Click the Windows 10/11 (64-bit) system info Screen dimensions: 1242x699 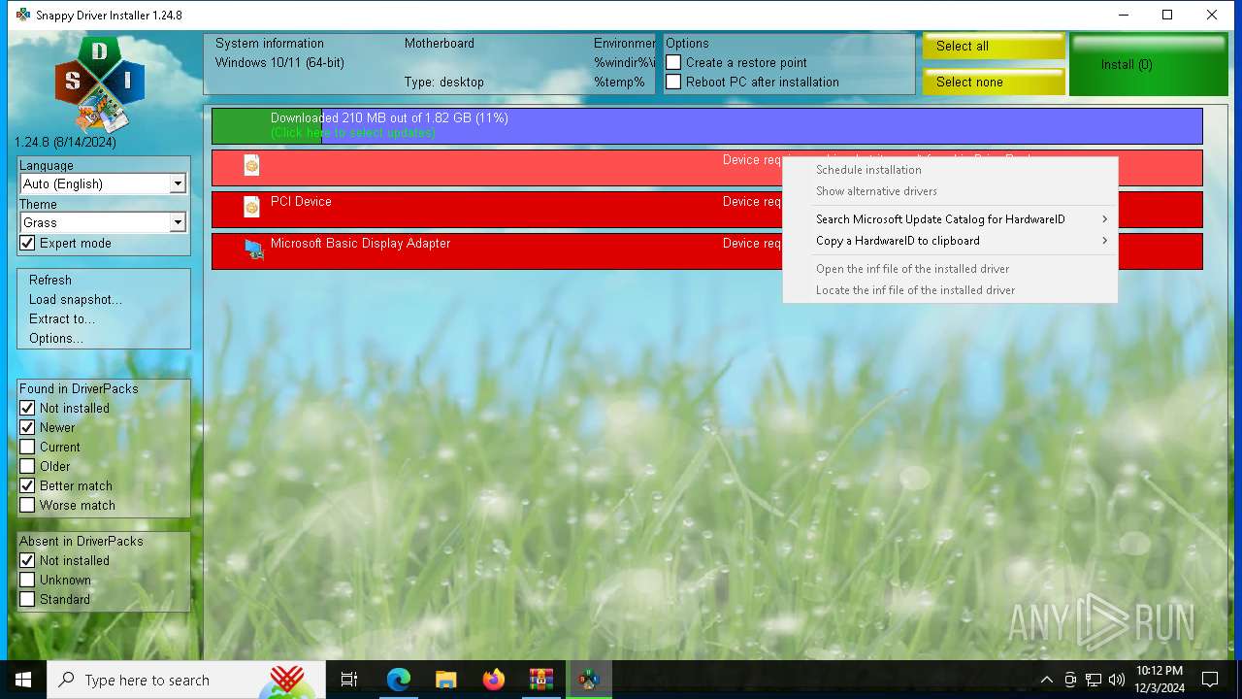tap(279, 62)
